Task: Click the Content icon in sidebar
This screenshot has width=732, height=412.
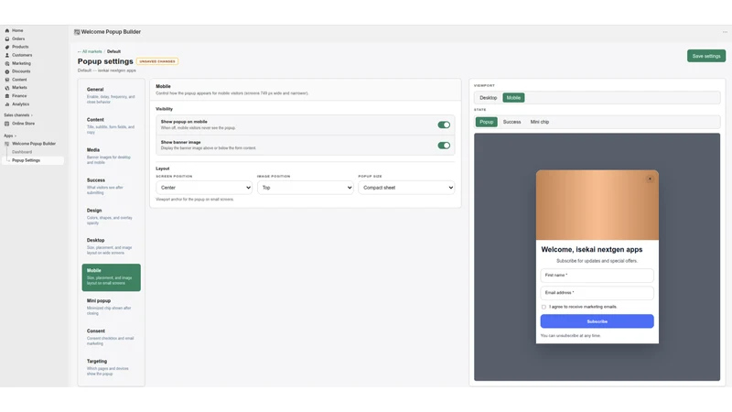Action: pyautogui.click(x=7, y=80)
